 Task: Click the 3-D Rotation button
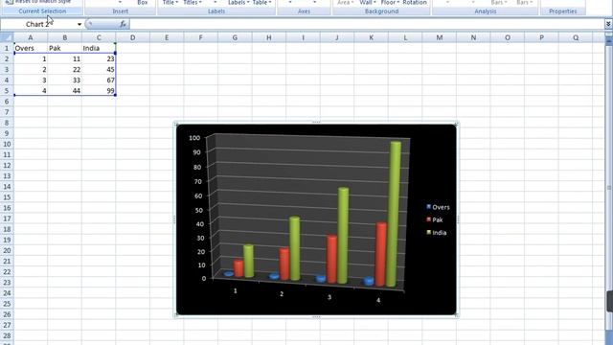tap(415, 3)
